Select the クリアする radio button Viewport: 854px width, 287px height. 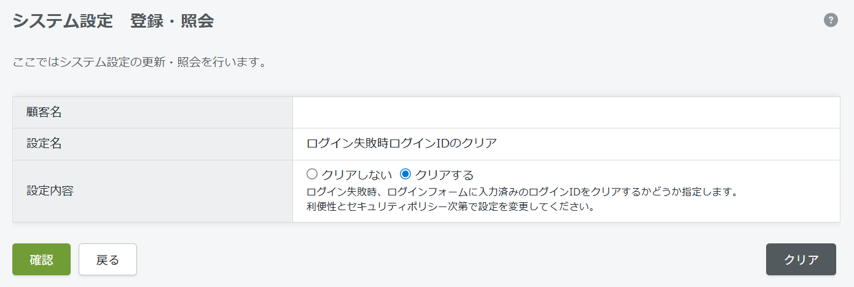tap(405, 175)
